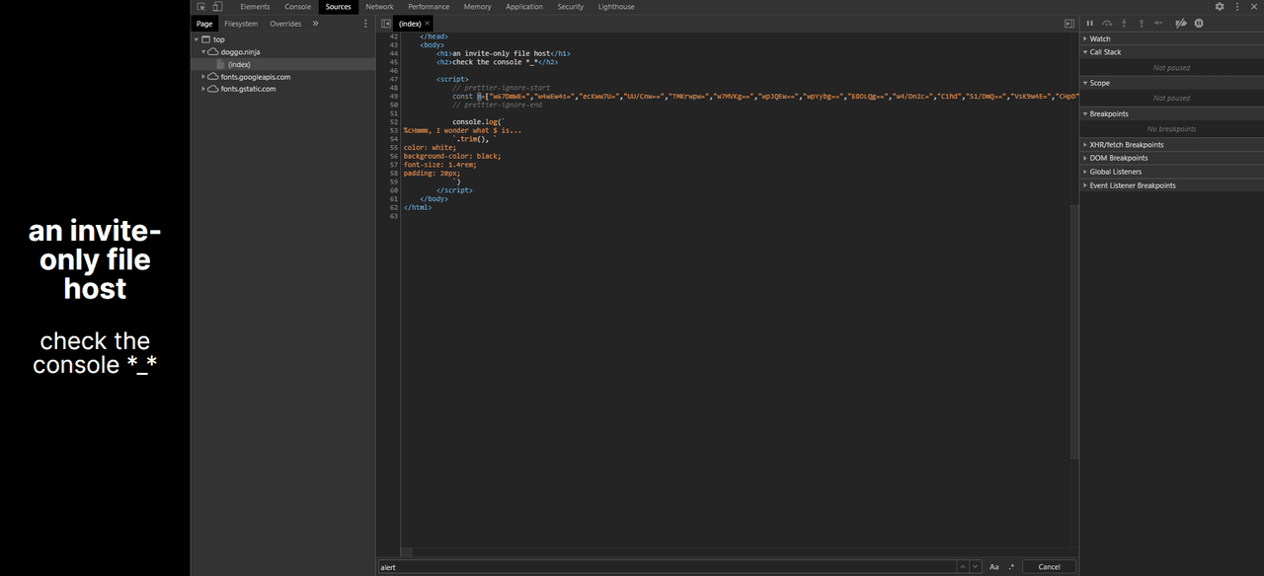Select the top frame icon

(x=206, y=39)
